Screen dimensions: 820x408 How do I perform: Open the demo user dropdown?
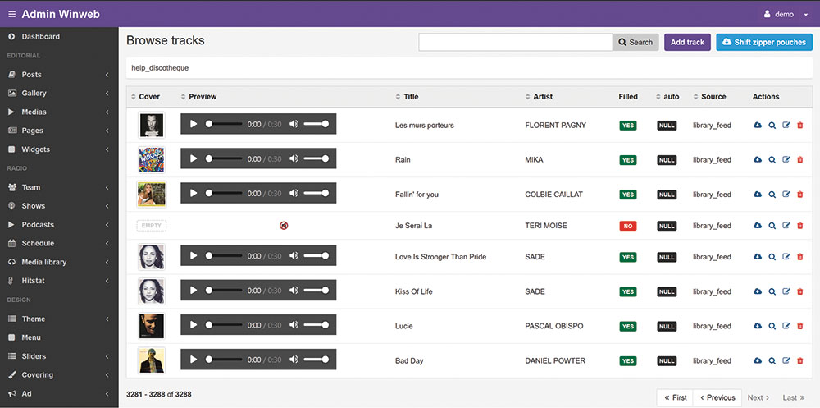tap(786, 14)
